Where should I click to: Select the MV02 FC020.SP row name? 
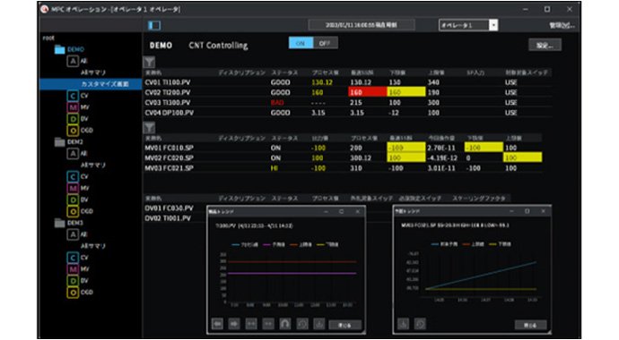169,158
